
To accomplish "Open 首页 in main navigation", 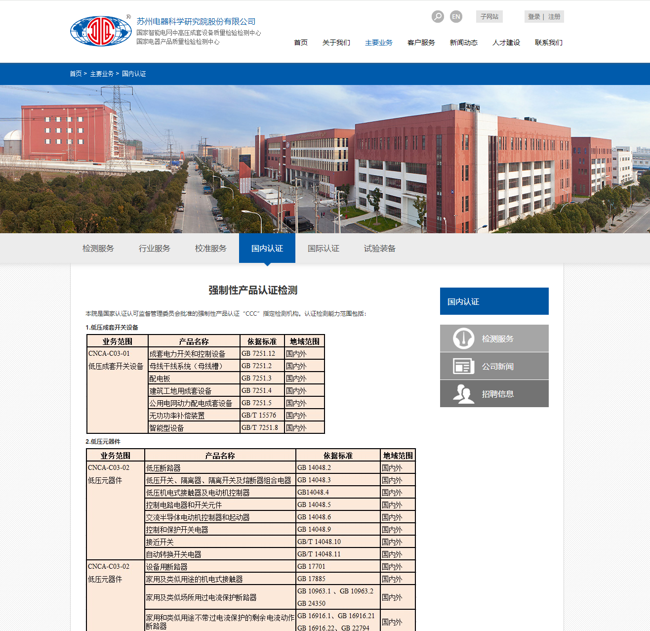I will pyautogui.click(x=301, y=42).
